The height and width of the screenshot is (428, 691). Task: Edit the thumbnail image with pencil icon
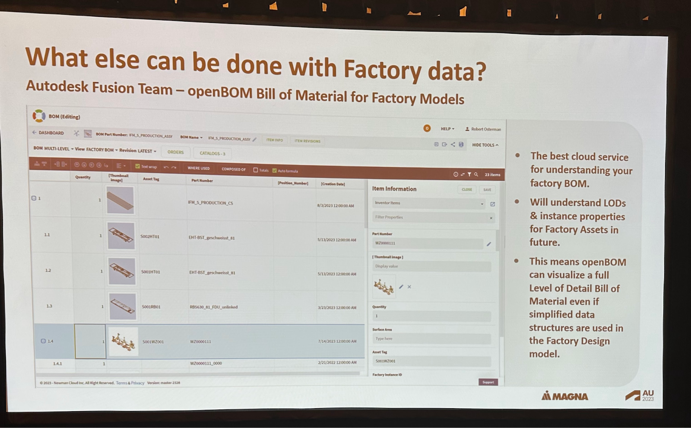(x=401, y=287)
